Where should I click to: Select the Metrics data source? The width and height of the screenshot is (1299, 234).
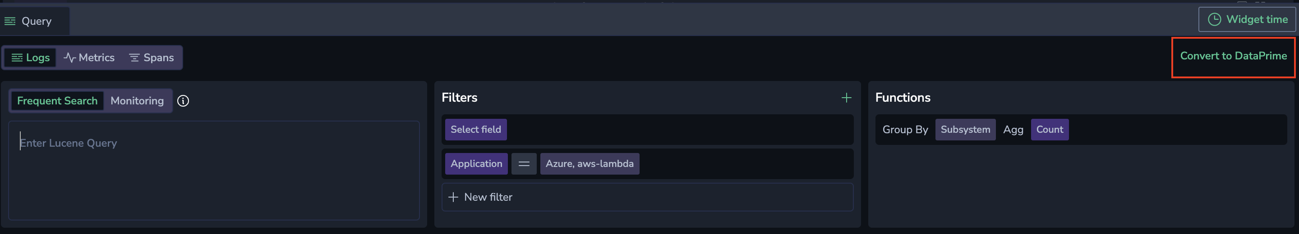pyautogui.click(x=89, y=58)
